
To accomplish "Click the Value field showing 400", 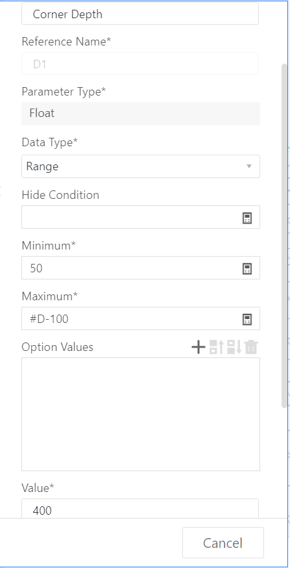I will click(x=140, y=509).
